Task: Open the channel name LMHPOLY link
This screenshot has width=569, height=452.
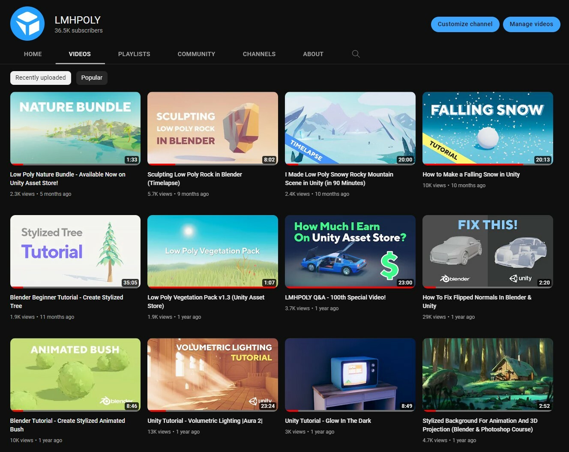Action: (78, 20)
